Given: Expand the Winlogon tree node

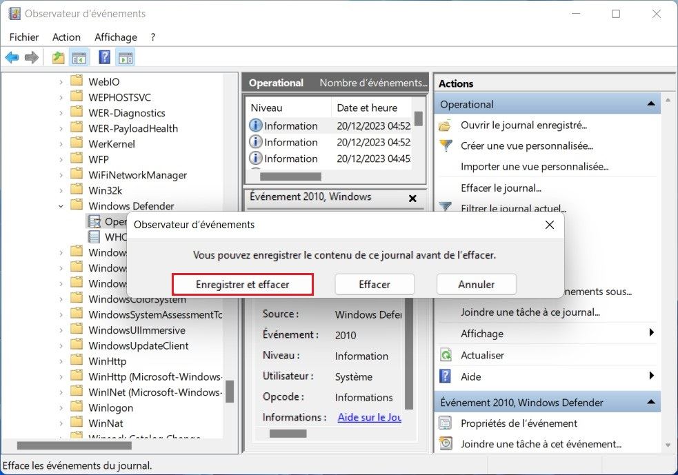Looking at the screenshot, I should pos(61,407).
